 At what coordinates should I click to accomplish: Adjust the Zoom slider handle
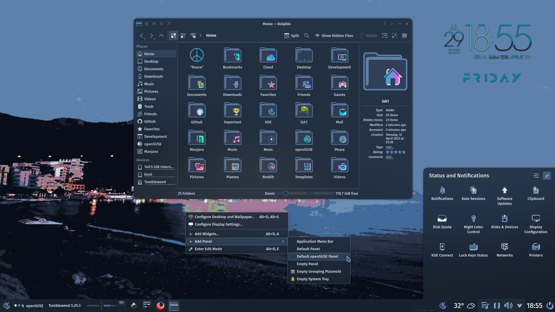285,193
